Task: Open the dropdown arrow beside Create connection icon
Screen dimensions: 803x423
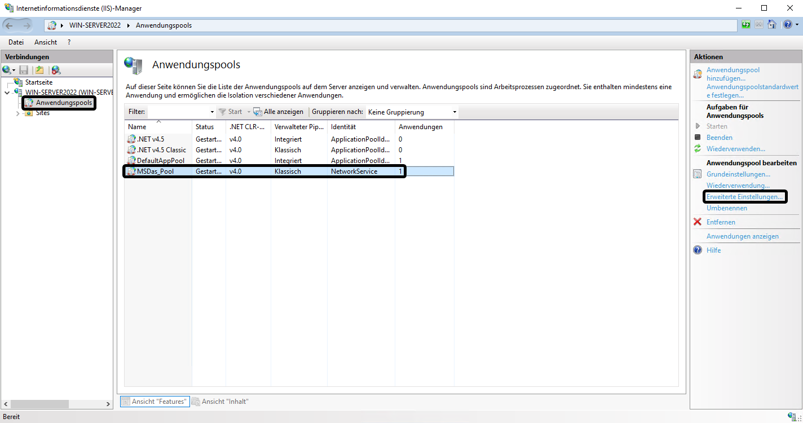Action: tap(14, 70)
